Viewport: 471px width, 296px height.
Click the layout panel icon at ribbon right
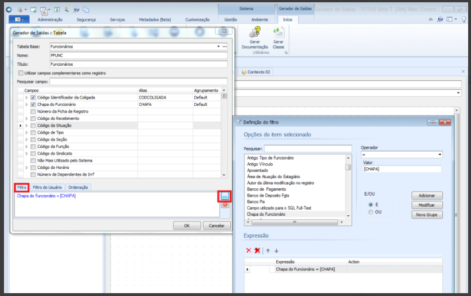tap(449, 19)
